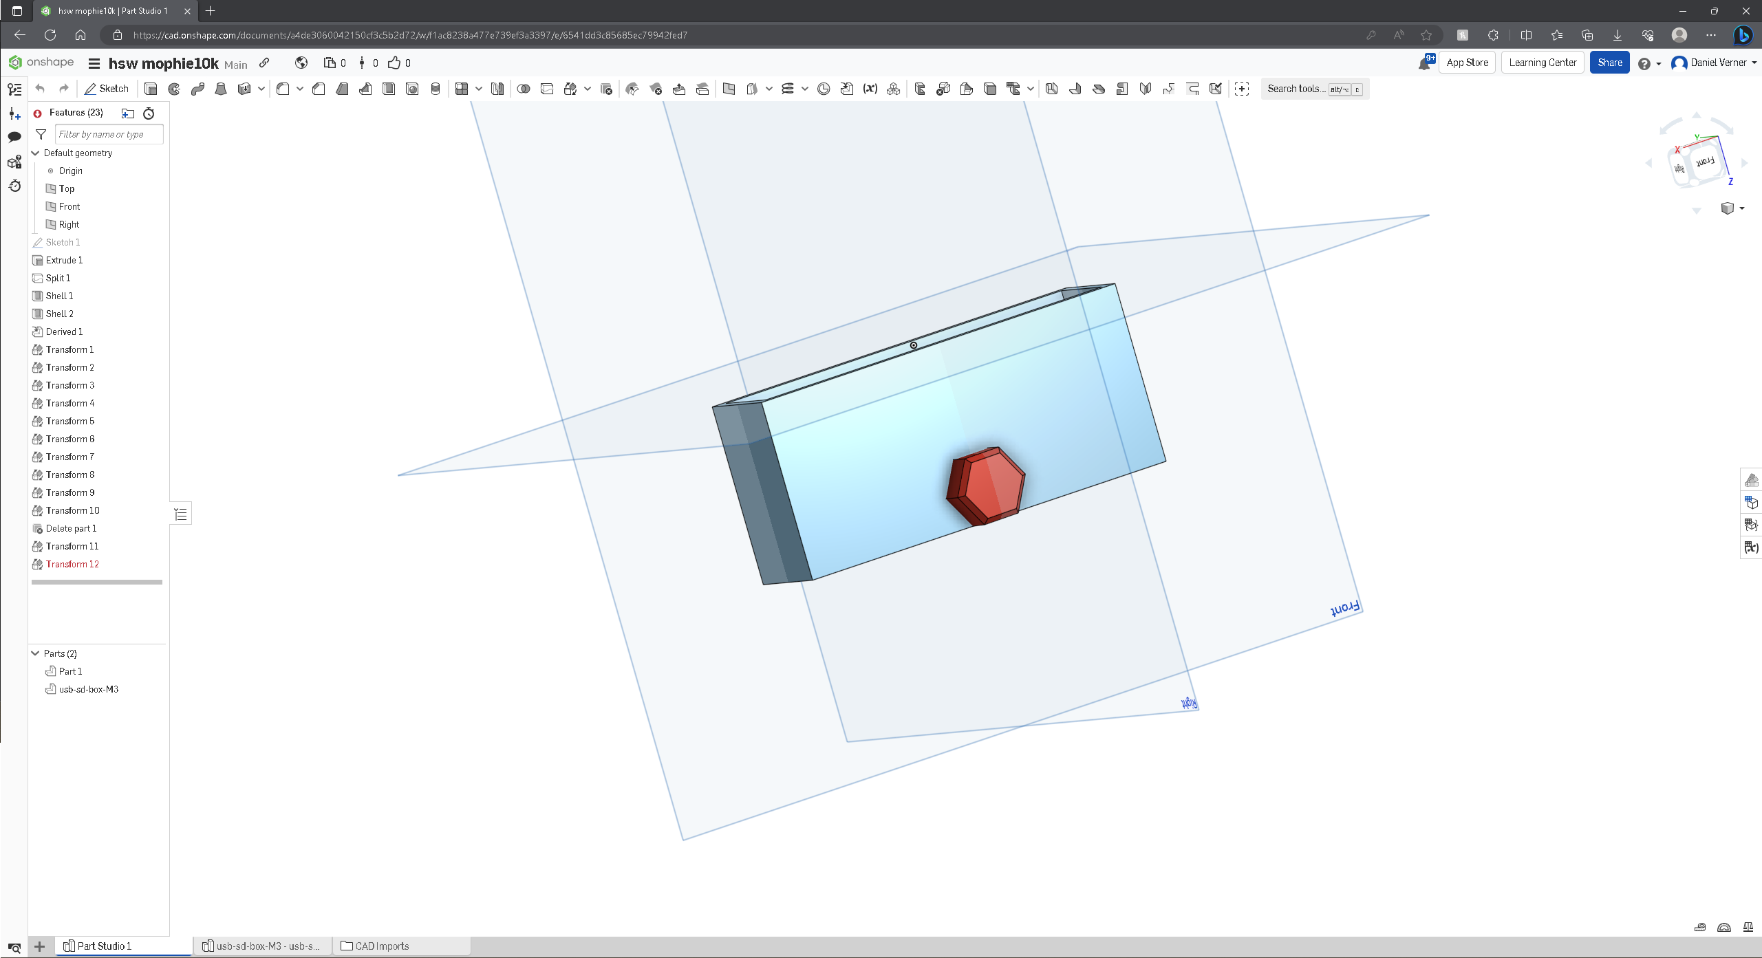Start the Delete part tool
Image resolution: width=1762 pixels, height=958 pixels.
coord(606,89)
